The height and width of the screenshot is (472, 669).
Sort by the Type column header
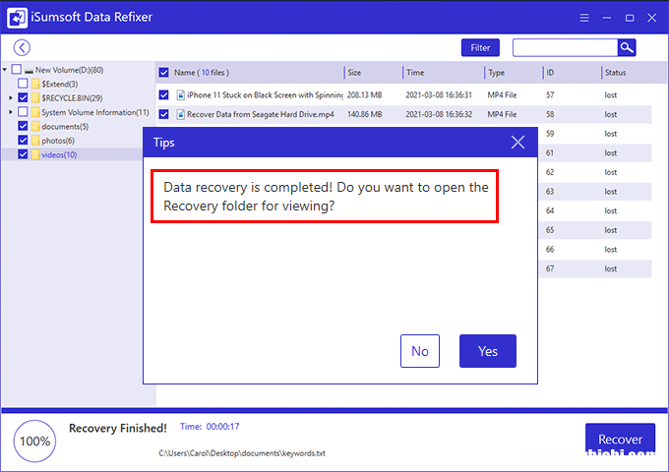(496, 73)
